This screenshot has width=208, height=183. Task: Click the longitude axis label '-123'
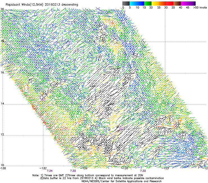(165, 168)
